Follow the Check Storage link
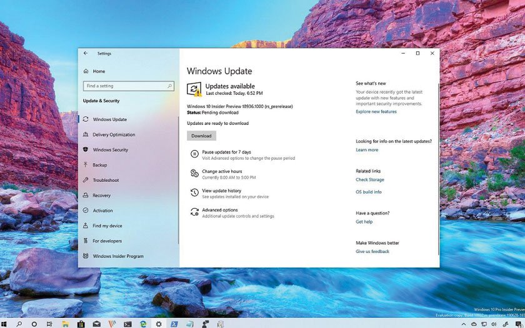The width and height of the screenshot is (525, 328). (370, 180)
